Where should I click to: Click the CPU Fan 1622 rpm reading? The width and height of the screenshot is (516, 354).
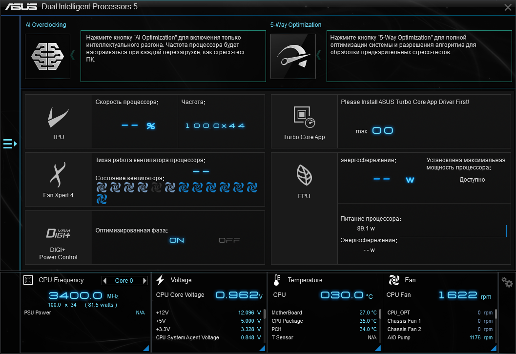pyautogui.click(x=465, y=295)
